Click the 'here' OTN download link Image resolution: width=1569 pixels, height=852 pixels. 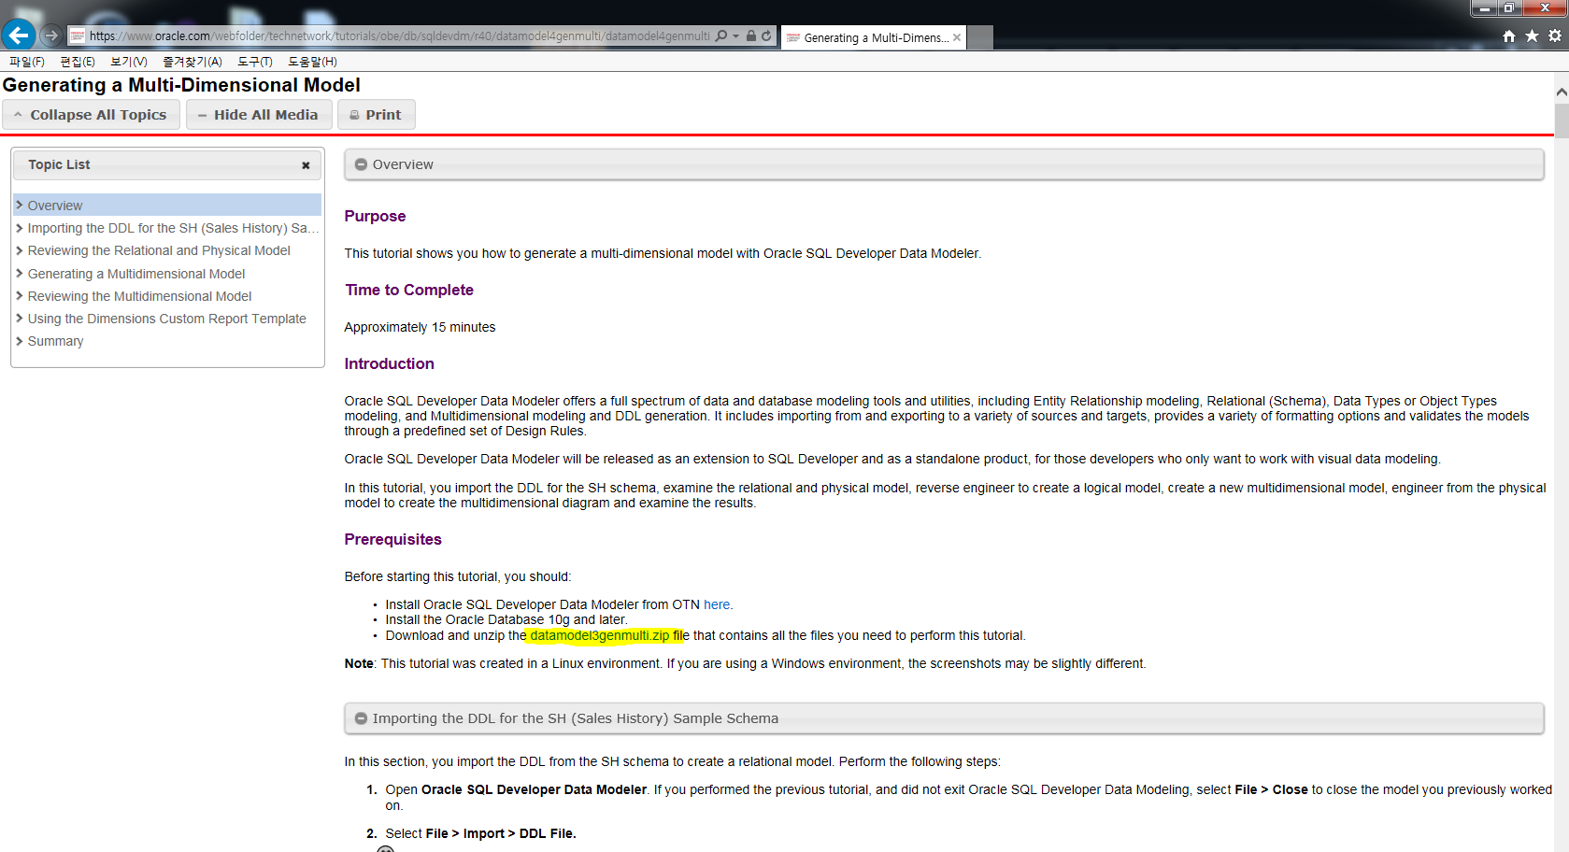(717, 604)
